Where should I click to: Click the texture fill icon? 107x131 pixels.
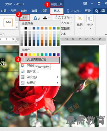[x=23, y=83]
